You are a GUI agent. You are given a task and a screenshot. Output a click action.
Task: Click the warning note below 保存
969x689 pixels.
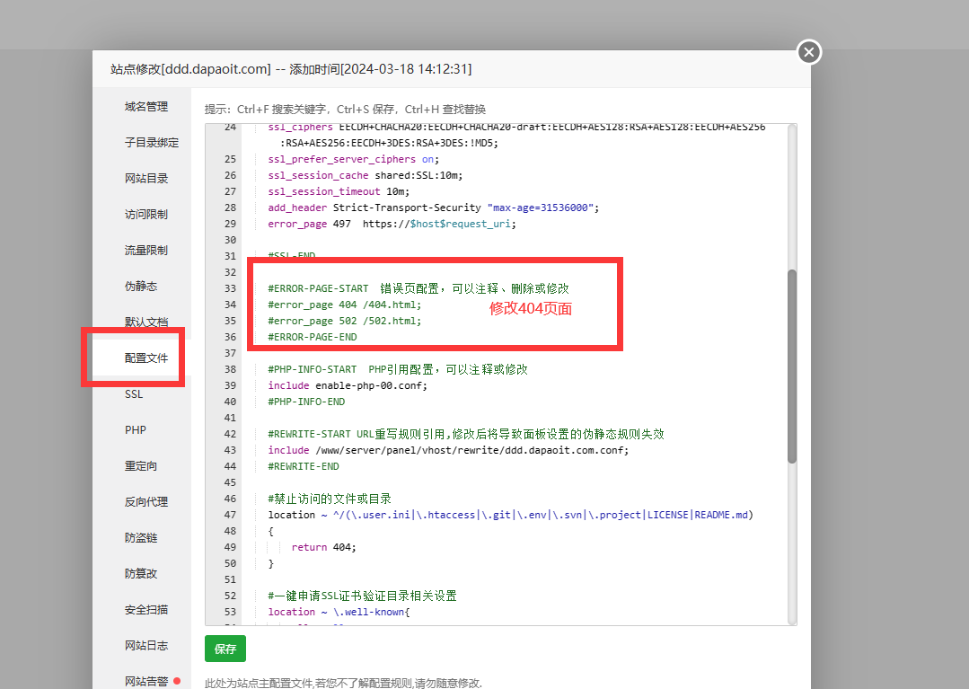tap(343, 684)
